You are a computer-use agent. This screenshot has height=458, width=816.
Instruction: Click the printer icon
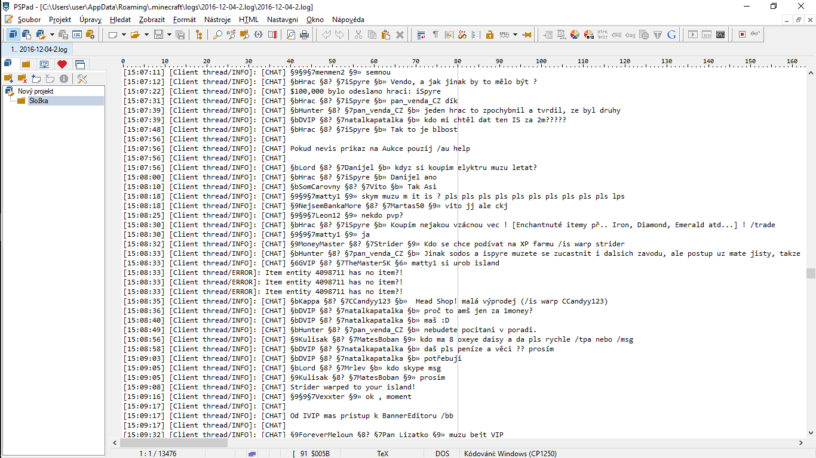point(304,35)
